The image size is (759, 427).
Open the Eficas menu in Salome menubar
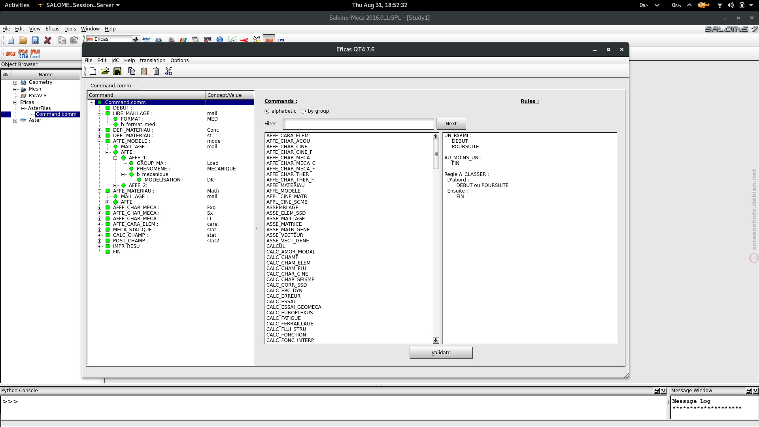(x=52, y=29)
